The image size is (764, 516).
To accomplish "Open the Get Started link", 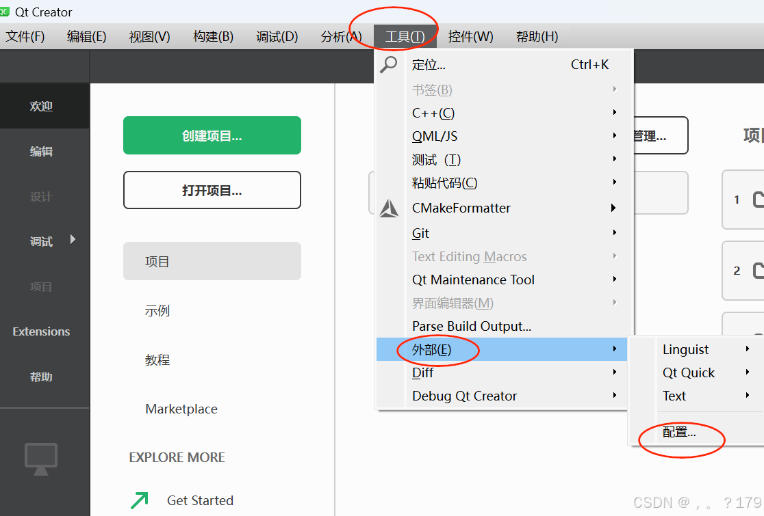I will (x=201, y=500).
